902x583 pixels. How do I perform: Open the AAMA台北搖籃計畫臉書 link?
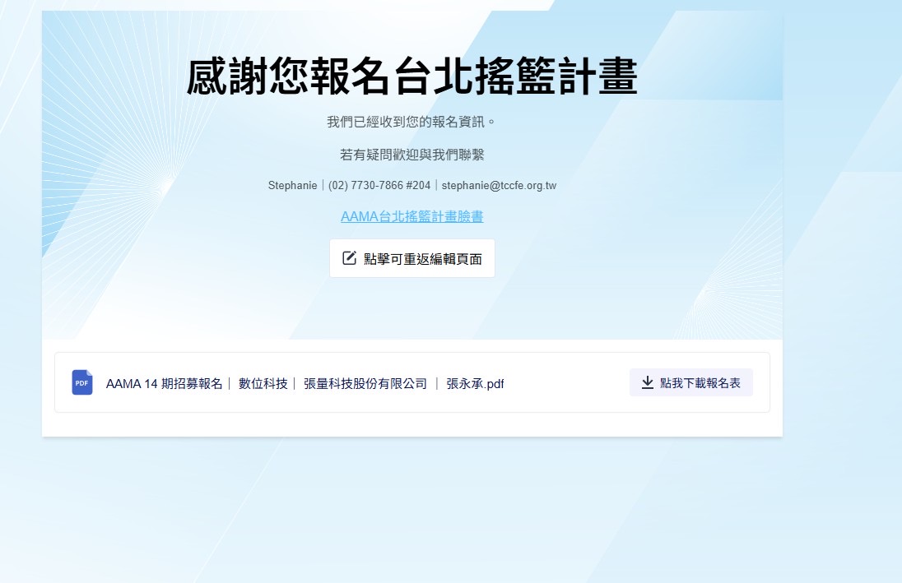click(411, 216)
